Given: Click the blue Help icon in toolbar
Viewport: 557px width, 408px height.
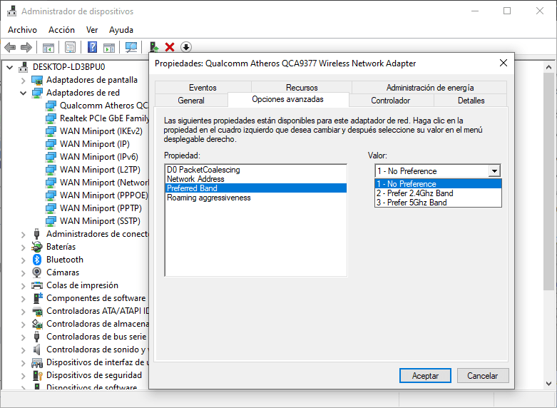Looking at the screenshot, I should coord(92,47).
